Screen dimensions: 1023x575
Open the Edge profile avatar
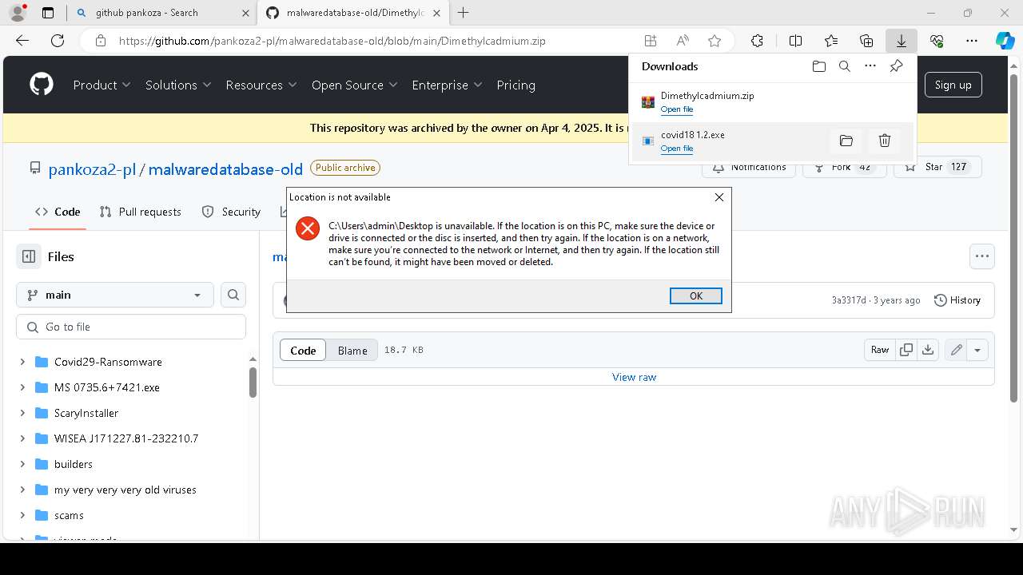pyautogui.click(x=17, y=13)
